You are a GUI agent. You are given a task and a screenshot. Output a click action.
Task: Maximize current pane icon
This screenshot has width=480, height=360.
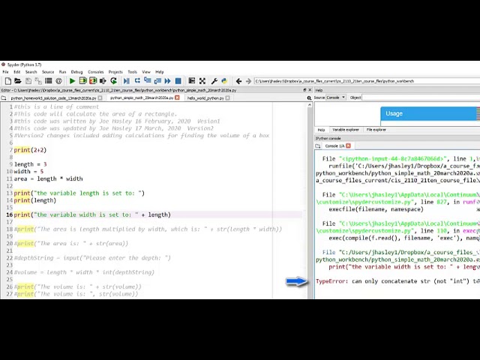(192, 81)
